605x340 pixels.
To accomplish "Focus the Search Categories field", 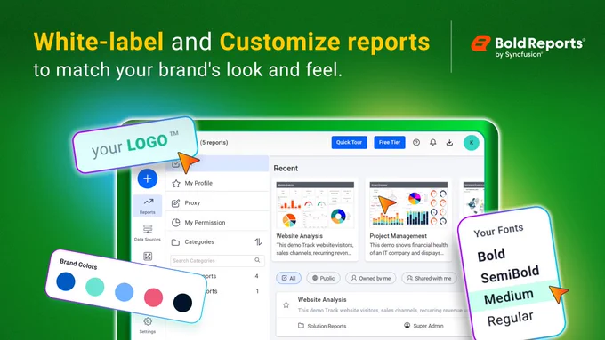I will [x=217, y=261].
